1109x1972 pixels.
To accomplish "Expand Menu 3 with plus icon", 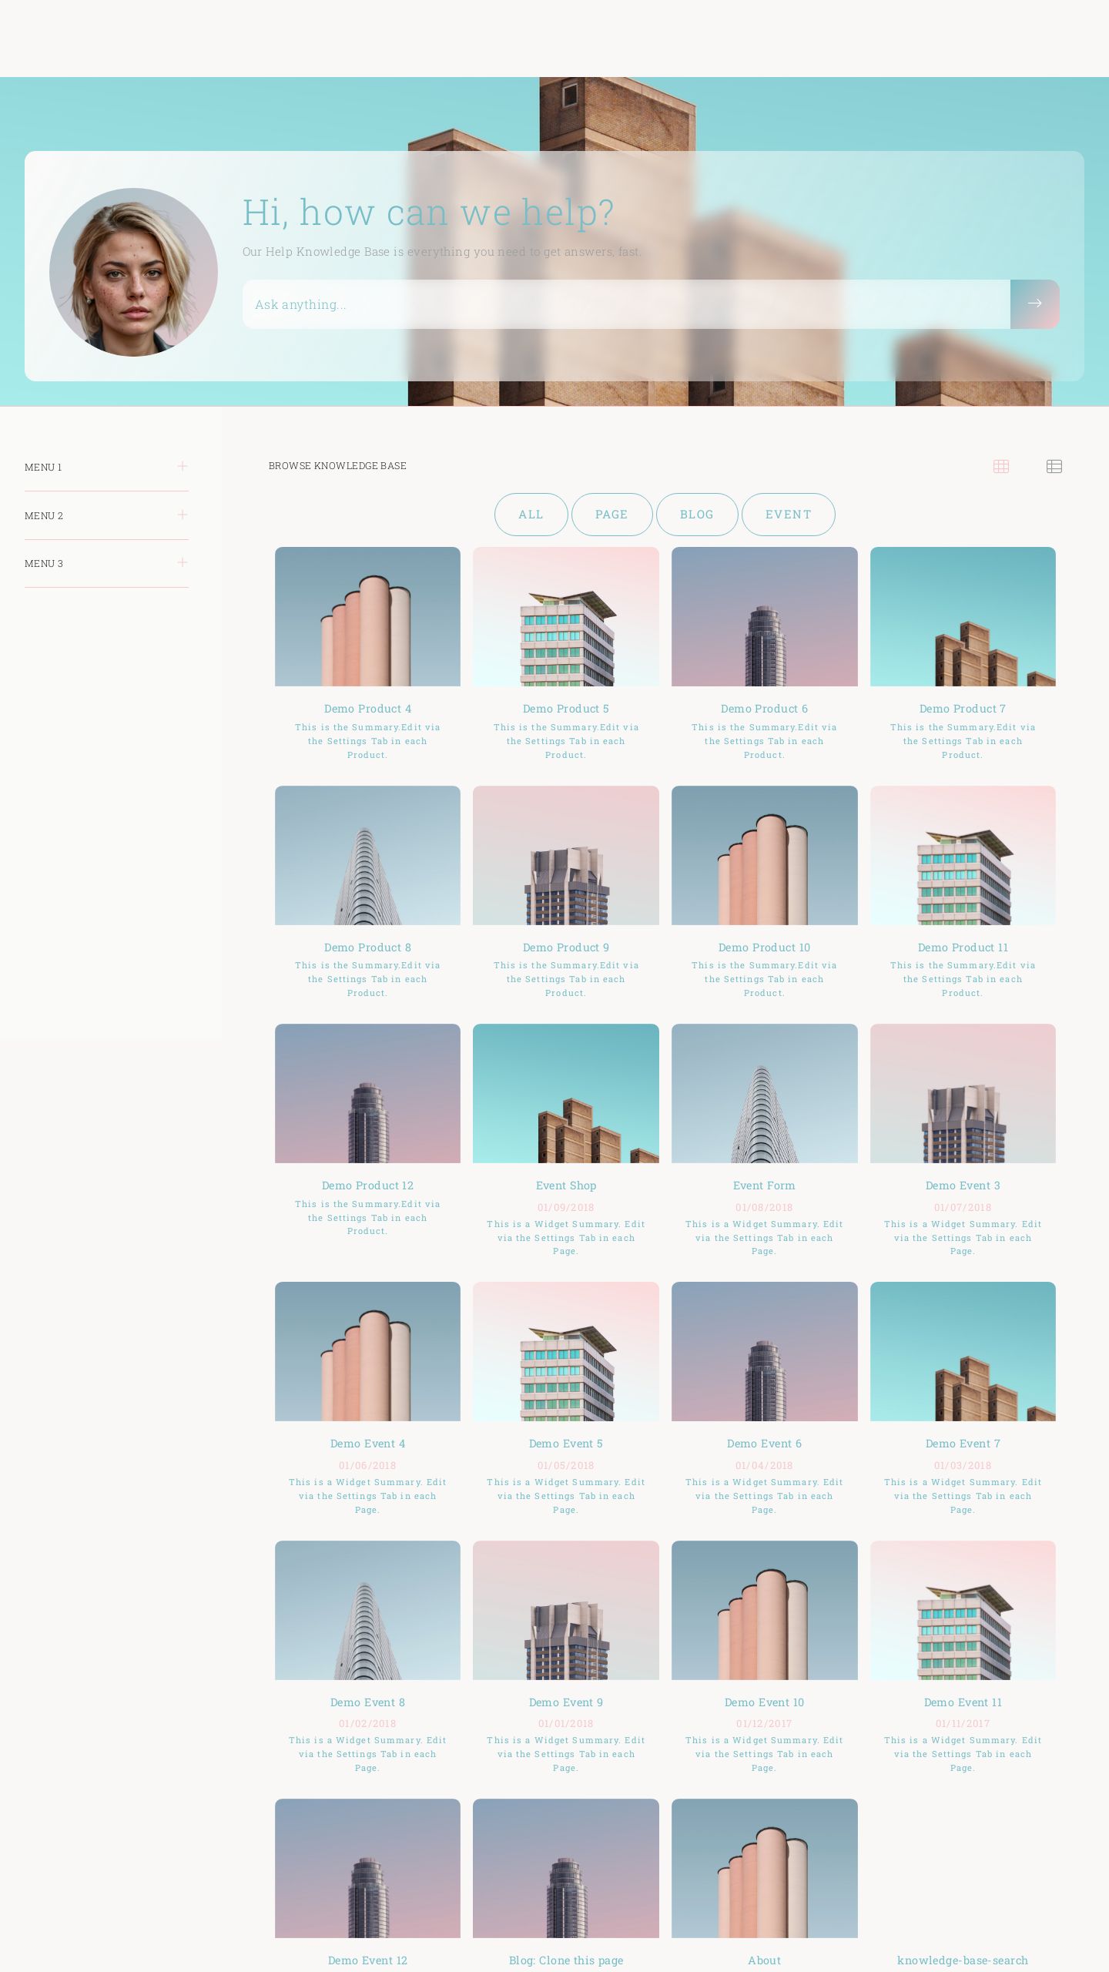I will pos(183,562).
